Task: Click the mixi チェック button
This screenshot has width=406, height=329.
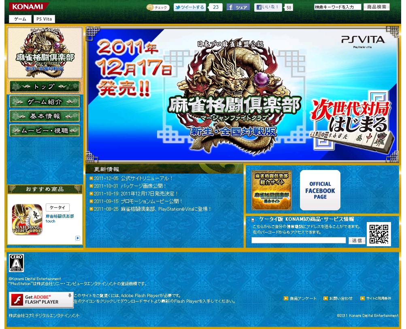Action: pos(158,8)
